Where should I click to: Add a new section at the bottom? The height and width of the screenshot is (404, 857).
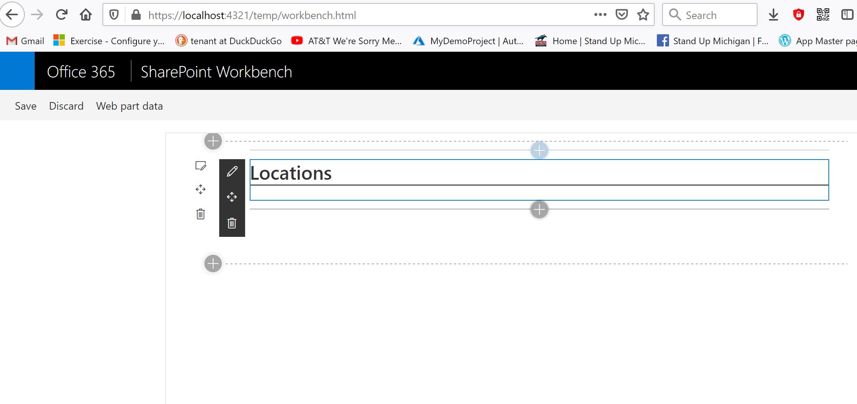(213, 263)
